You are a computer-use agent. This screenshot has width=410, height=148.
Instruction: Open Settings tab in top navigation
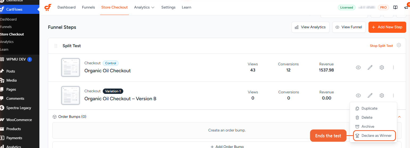click(x=168, y=7)
